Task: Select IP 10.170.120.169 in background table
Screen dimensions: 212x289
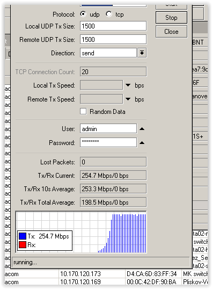Action: [81, 282]
